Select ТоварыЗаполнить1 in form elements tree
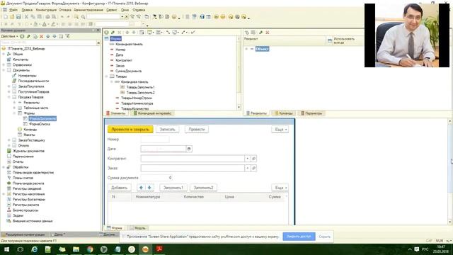 (140, 87)
